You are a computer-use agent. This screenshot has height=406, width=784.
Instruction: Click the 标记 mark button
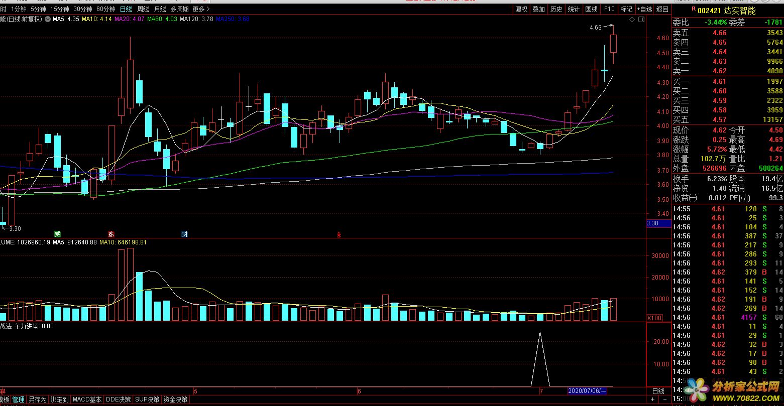click(626, 9)
